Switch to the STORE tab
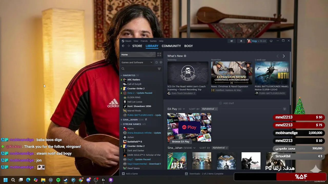This screenshot has height=184, width=328. [x=137, y=46]
